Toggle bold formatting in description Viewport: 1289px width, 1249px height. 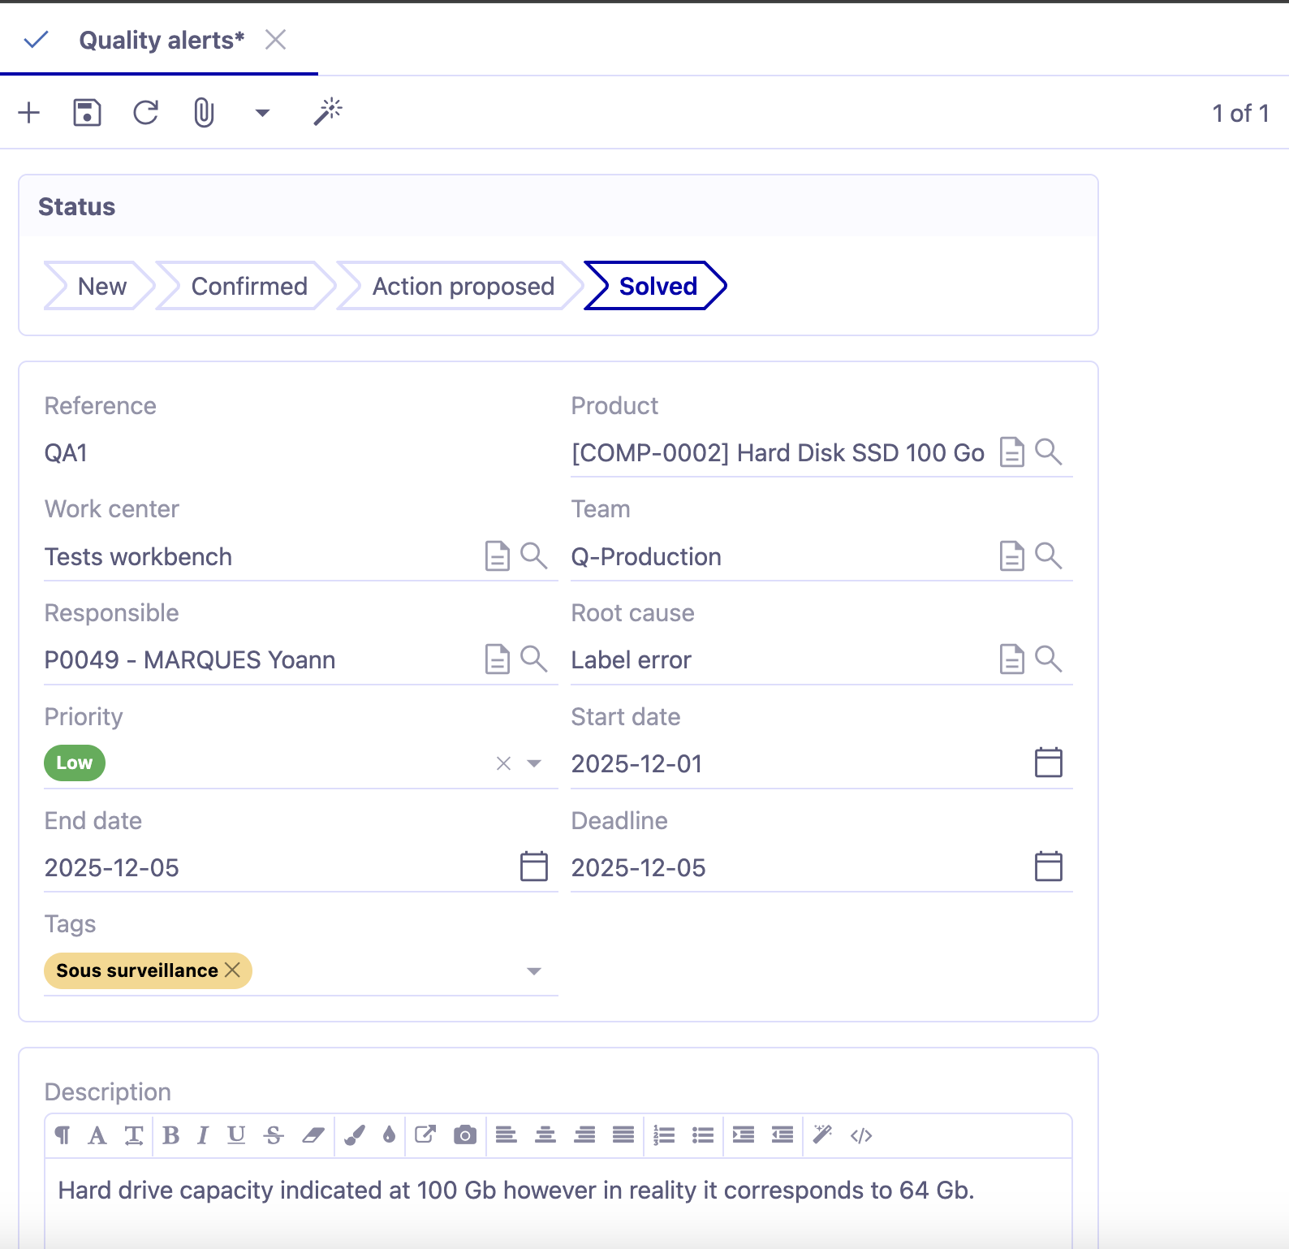pyautogui.click(x=170, y=1135)
